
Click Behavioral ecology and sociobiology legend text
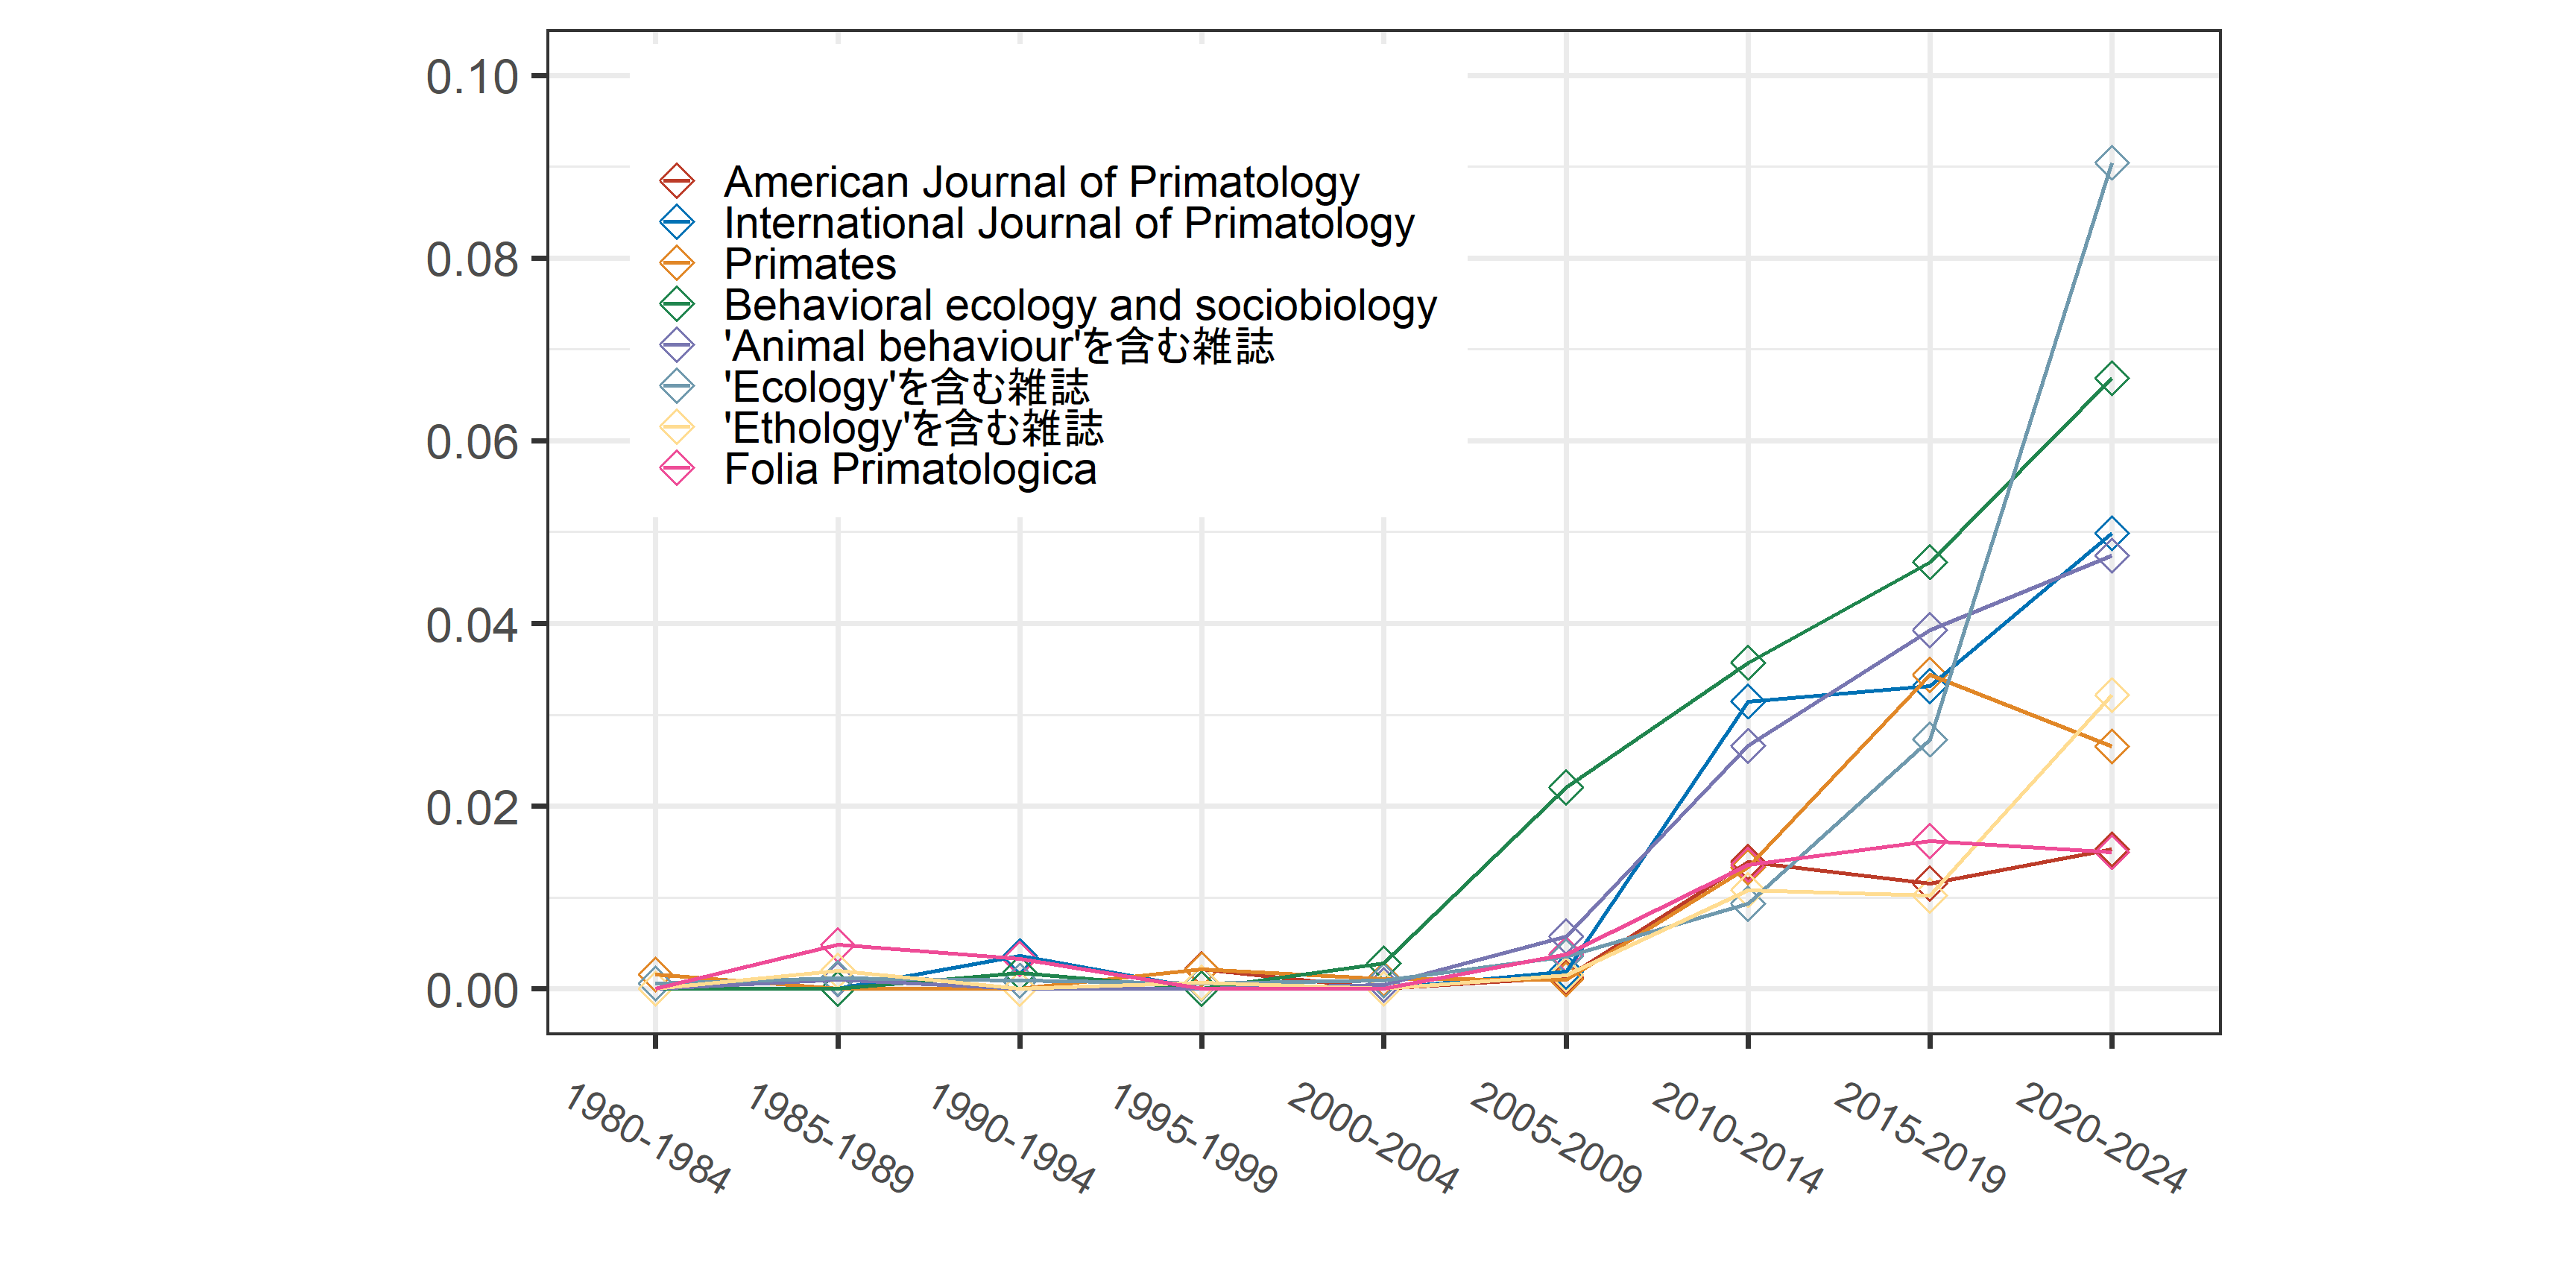(x=1080, y=305)
